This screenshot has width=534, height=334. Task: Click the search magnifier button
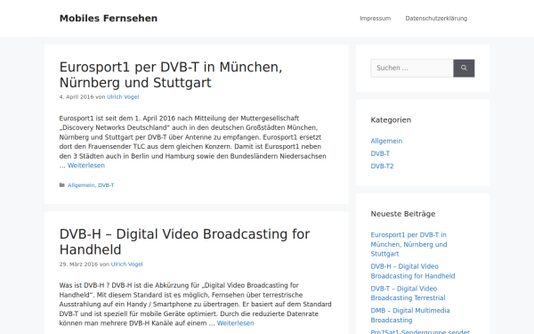pyautogui.click(x=464, y=69)
